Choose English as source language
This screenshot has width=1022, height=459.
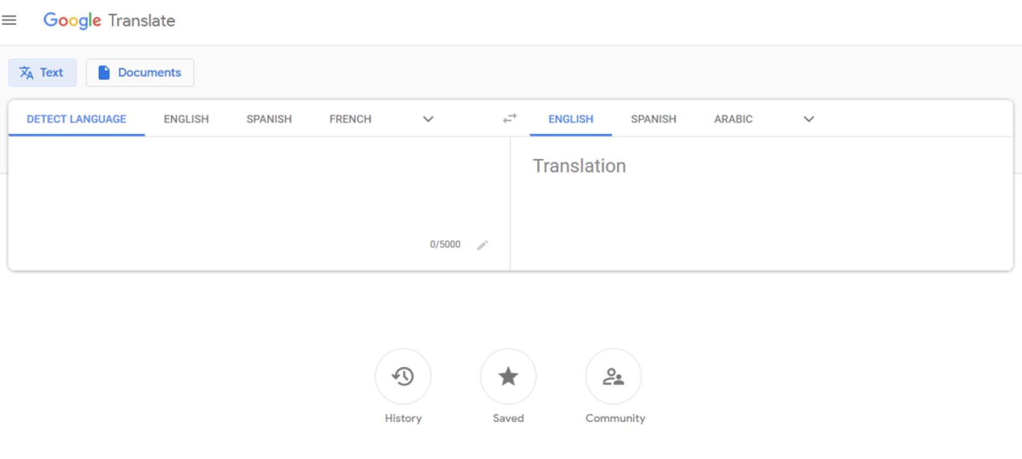click(x=186, y=119)
